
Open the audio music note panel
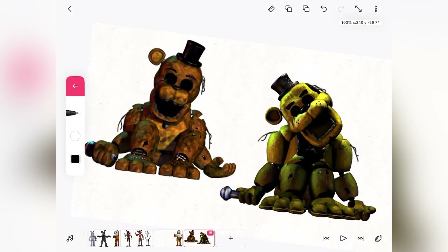point(70,238)
